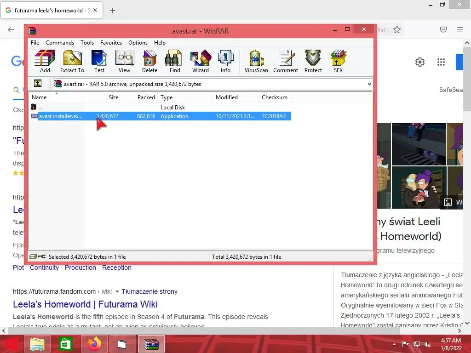Open File Explorer from the taskbar
The width and height of the screenshot is (471, 353).
[x=37, y=344]
